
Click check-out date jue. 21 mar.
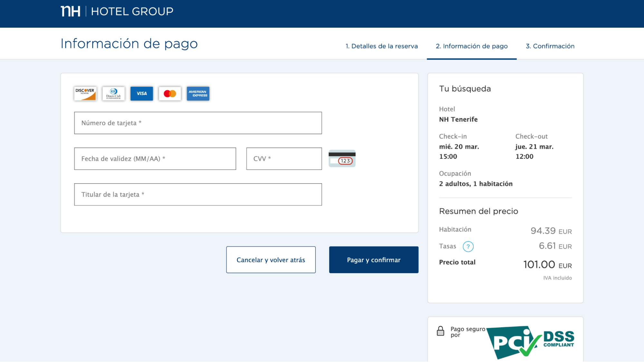(x=534, y=147)
